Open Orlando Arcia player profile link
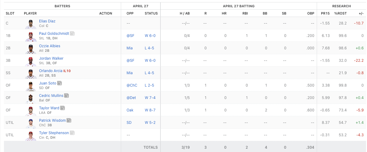The height and width of the screenshot is (152, 367). pyautogui.click(x=50, y=71)
